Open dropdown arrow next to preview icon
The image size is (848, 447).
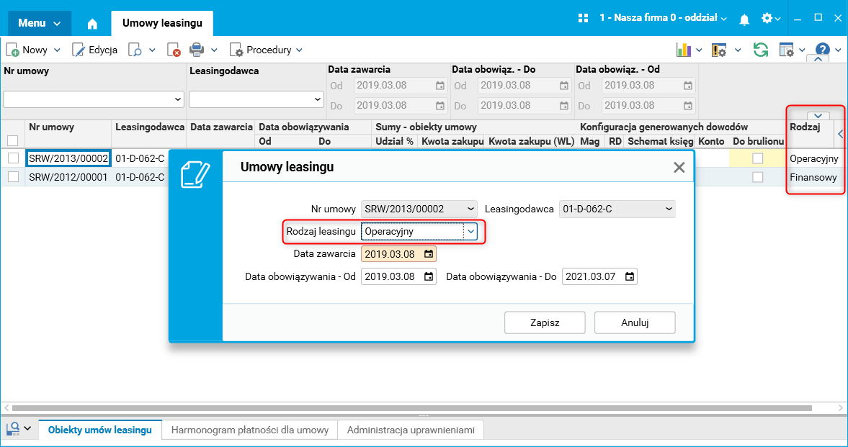click(x=152, y=50)
